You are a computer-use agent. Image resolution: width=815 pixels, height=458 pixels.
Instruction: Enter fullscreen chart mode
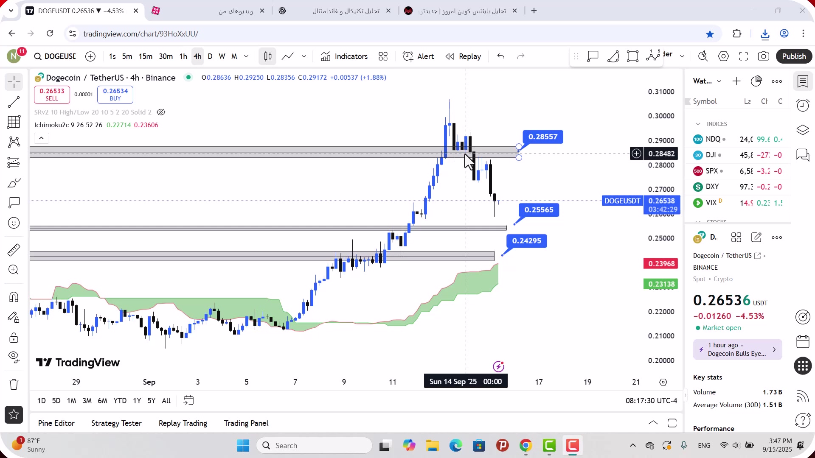click(x=744, y=56)
